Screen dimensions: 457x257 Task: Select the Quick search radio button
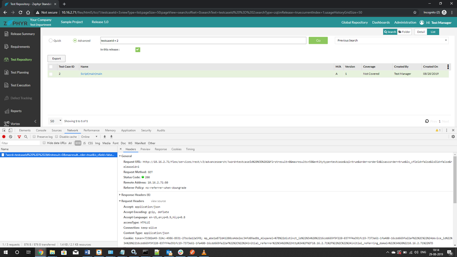[x=51, y=41]
